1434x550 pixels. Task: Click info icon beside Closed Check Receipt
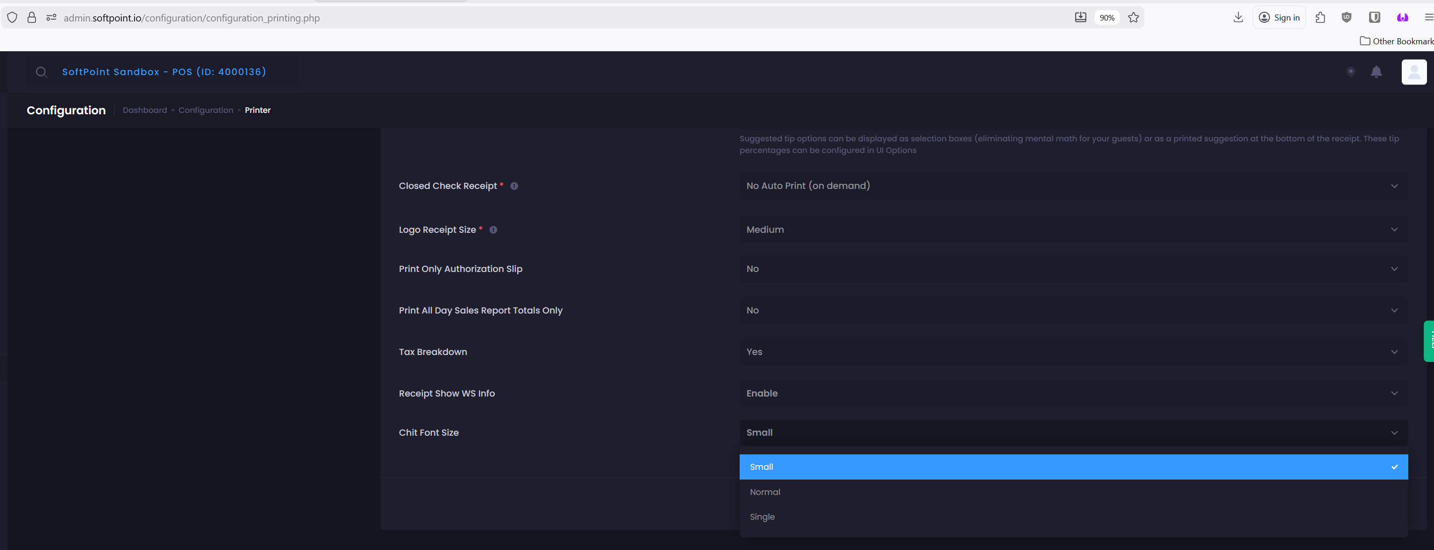[x=514, y=186]
